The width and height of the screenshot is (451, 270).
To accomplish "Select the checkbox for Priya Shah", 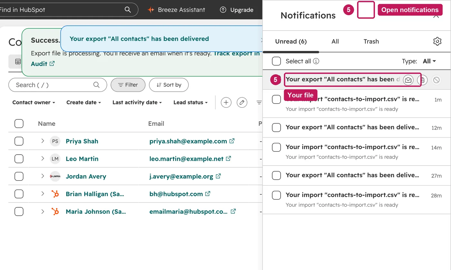I will coord(19,141).
